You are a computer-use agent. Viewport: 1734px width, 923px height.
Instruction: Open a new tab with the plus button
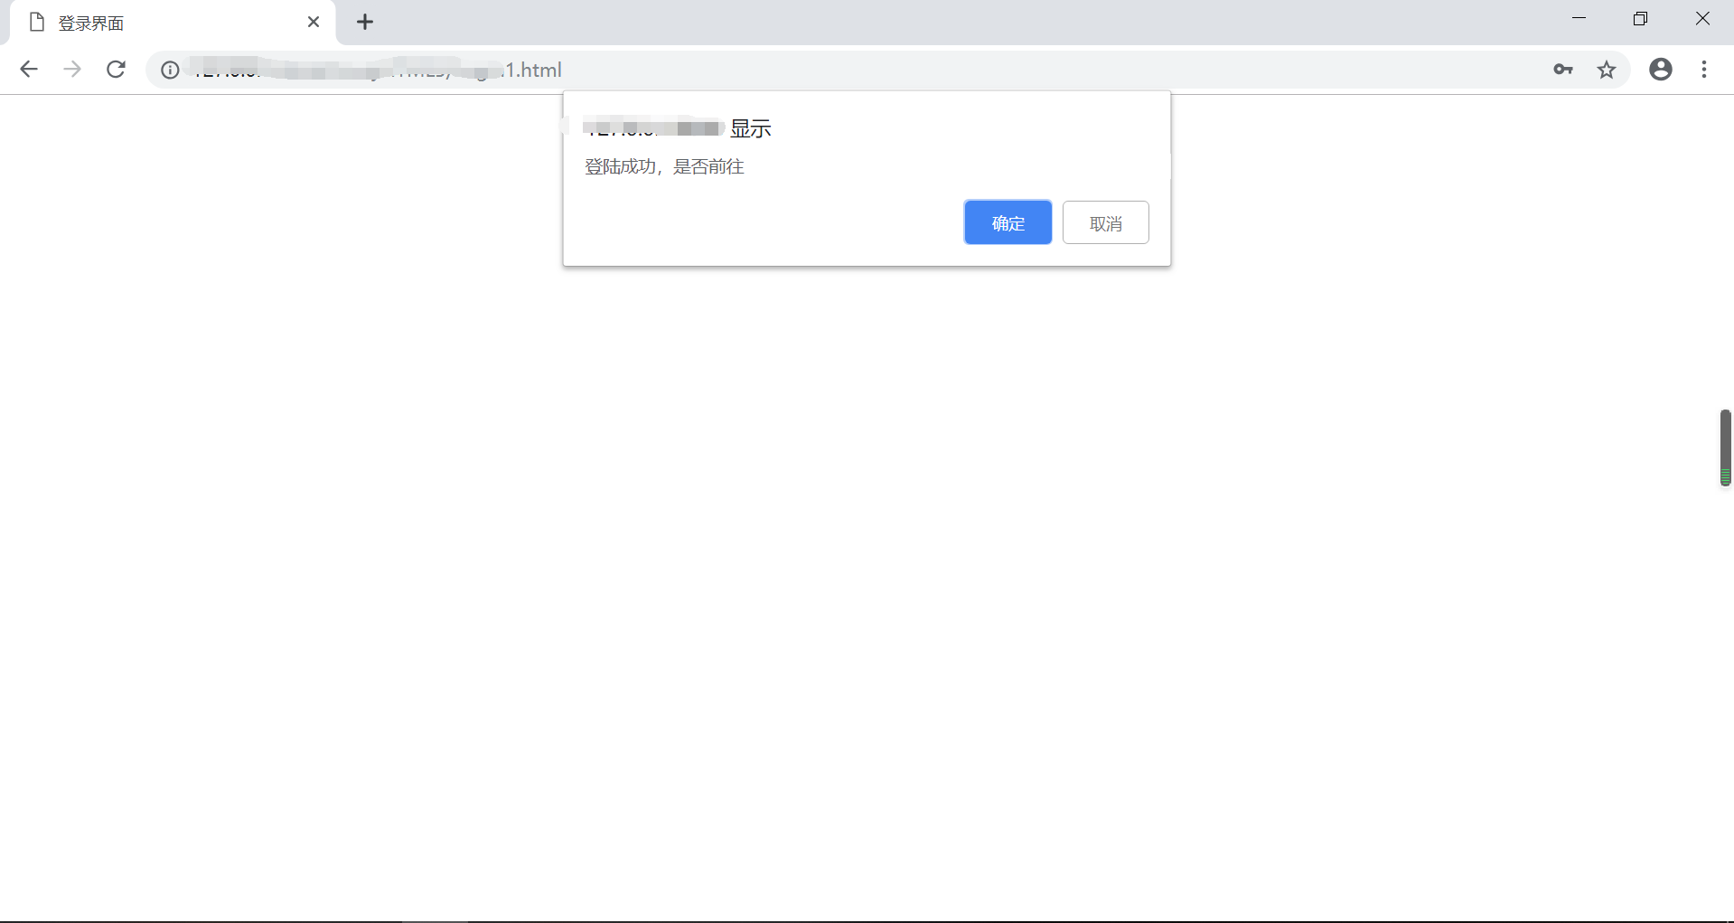pyautogui.click(x=364, y=22)
